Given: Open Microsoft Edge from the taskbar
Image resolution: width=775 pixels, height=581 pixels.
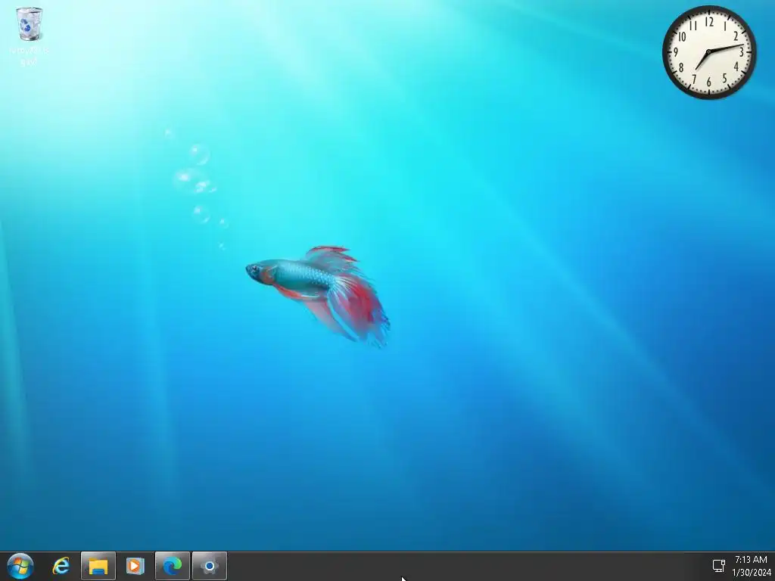Looking at the screenshot, I should (173, 566).
